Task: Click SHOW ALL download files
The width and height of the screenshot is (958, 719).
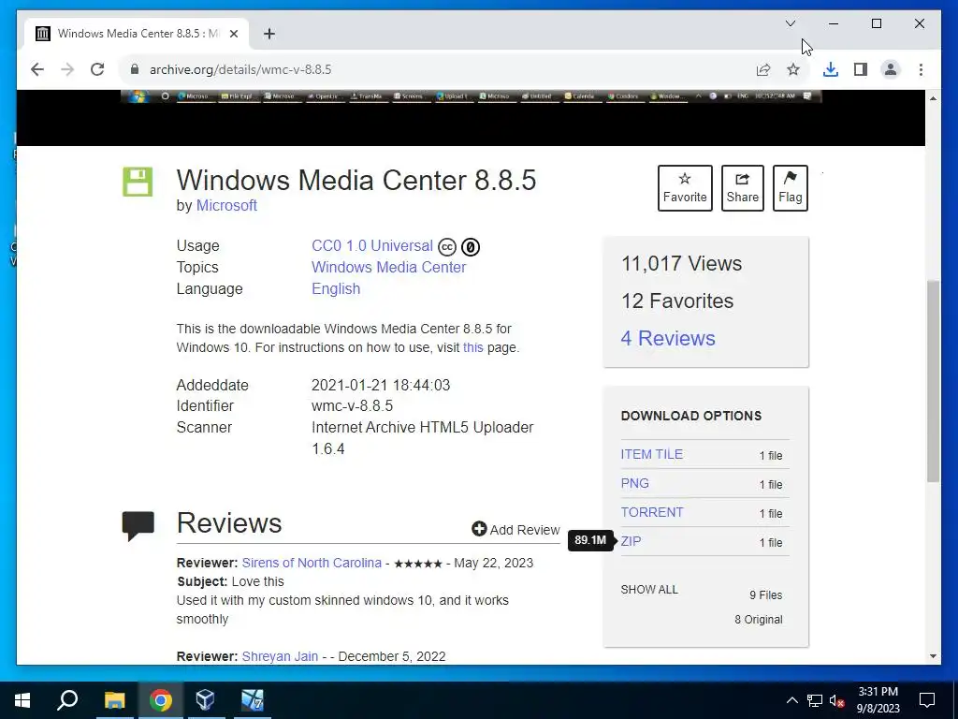Action: (649, 590)
